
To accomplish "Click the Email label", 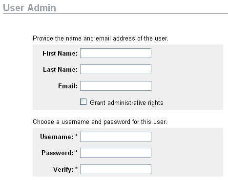I will 68,86.
